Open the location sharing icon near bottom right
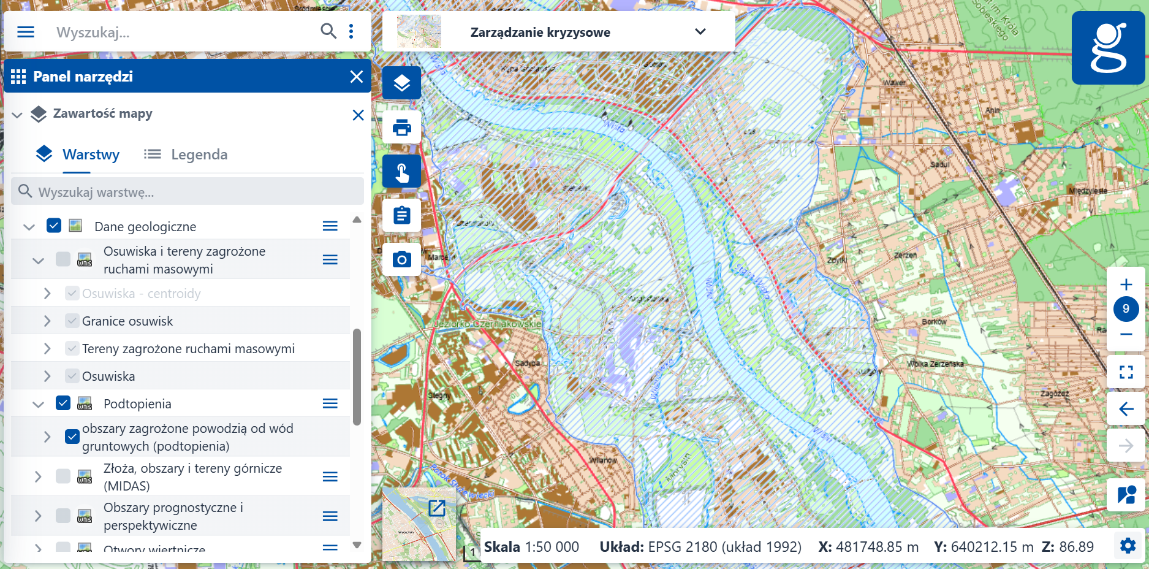Viewport: 1149px width, 569px height. point(1126,495)
